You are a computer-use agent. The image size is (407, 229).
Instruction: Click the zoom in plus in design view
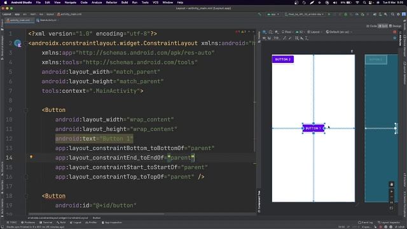pos(392,191)
